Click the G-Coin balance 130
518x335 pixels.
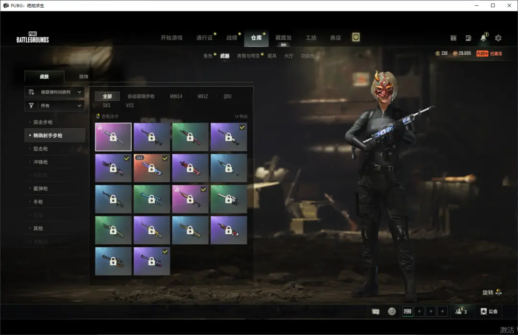coord(441,53)
